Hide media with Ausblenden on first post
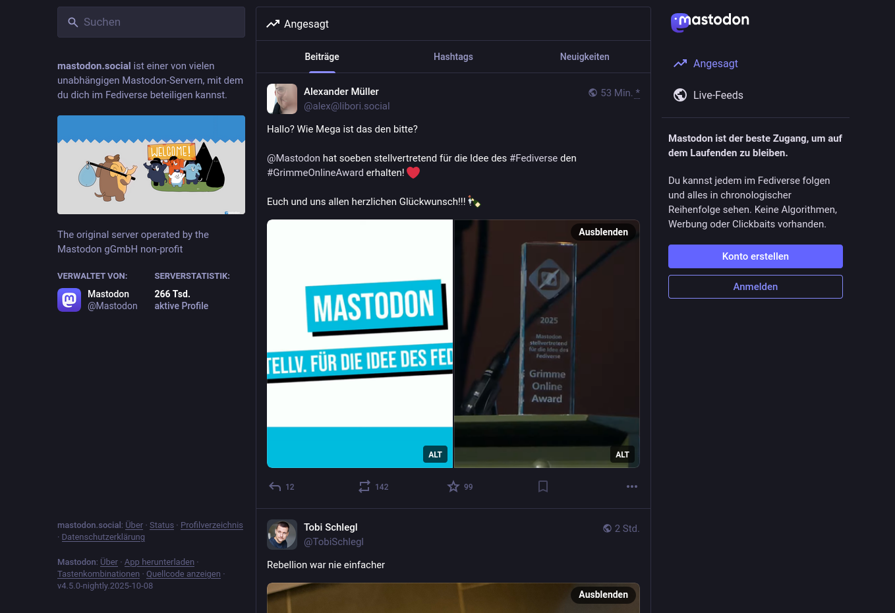Screen dimensions: 895x613 click(x=603, y=232)
